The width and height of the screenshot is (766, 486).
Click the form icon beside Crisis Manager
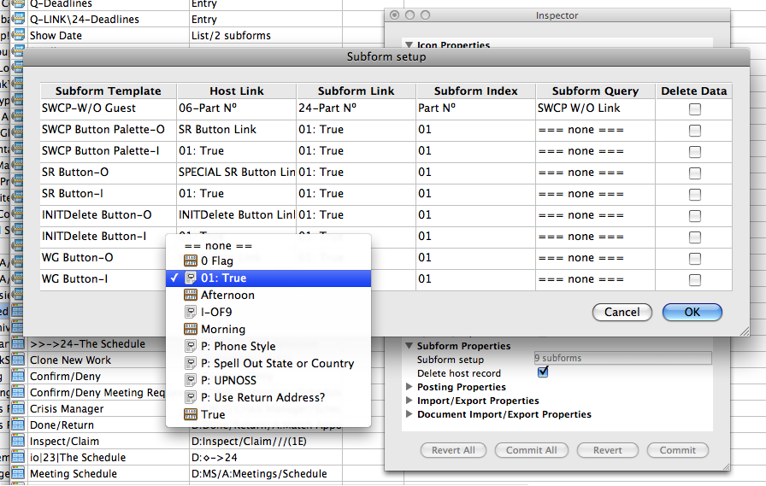pos(18,409)
